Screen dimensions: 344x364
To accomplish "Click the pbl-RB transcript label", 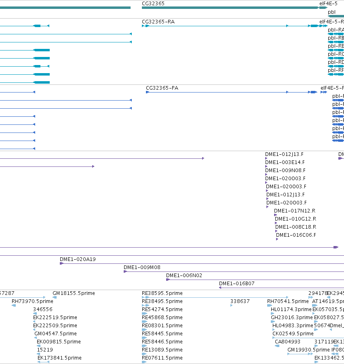I will point(336,38).
